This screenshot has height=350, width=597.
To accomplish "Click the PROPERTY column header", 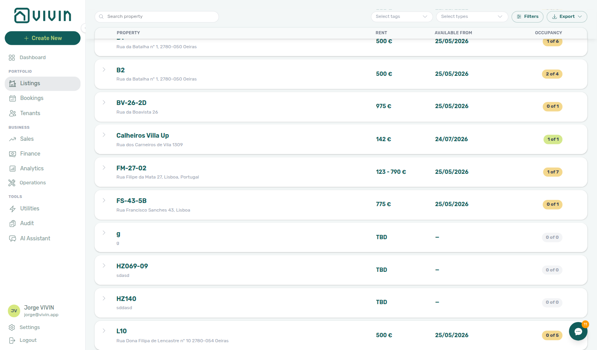I will pos(128,33).
